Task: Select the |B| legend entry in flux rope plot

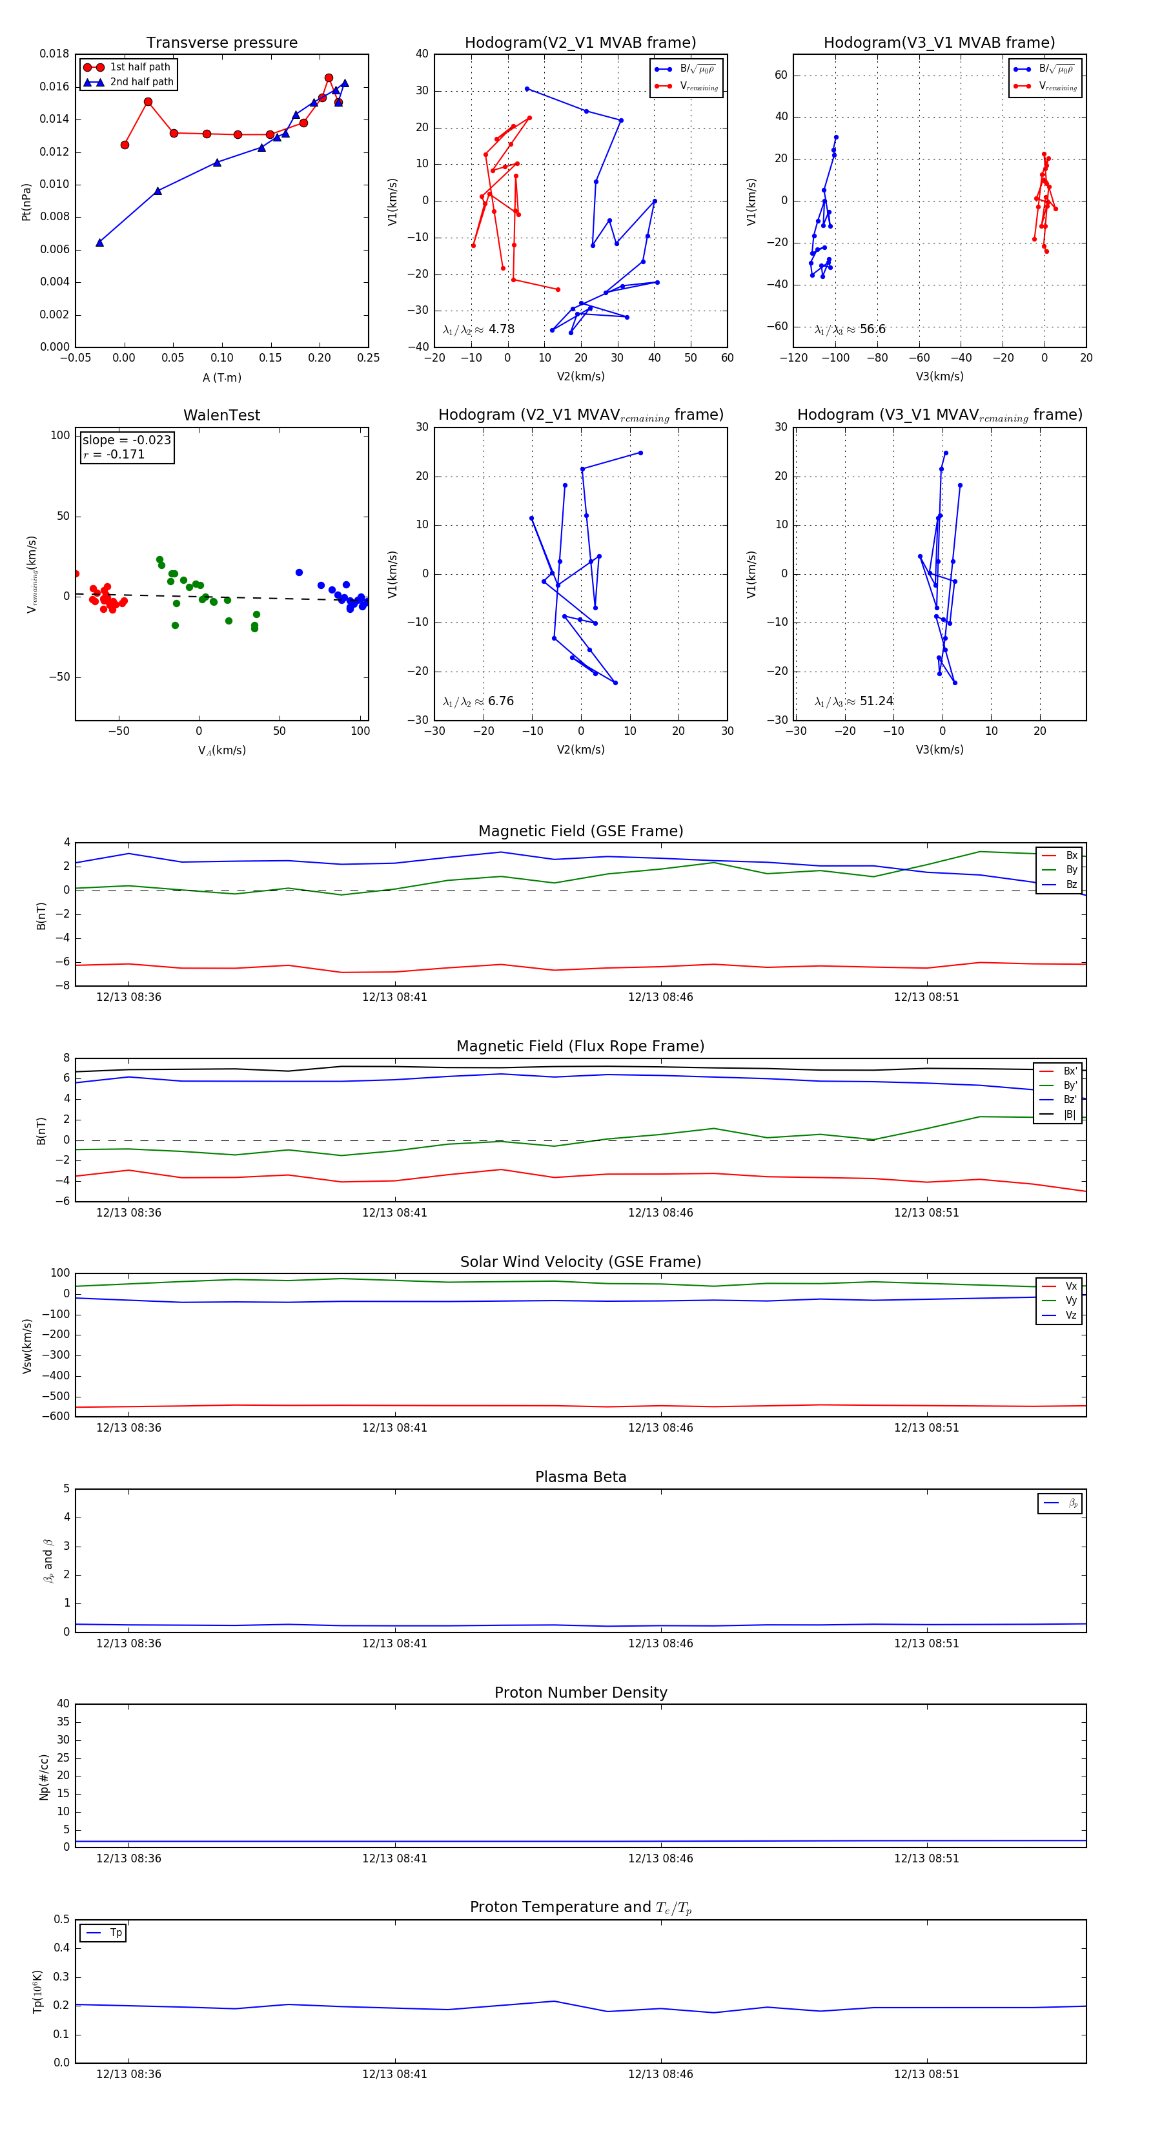Action: tap(1059, 1115)
